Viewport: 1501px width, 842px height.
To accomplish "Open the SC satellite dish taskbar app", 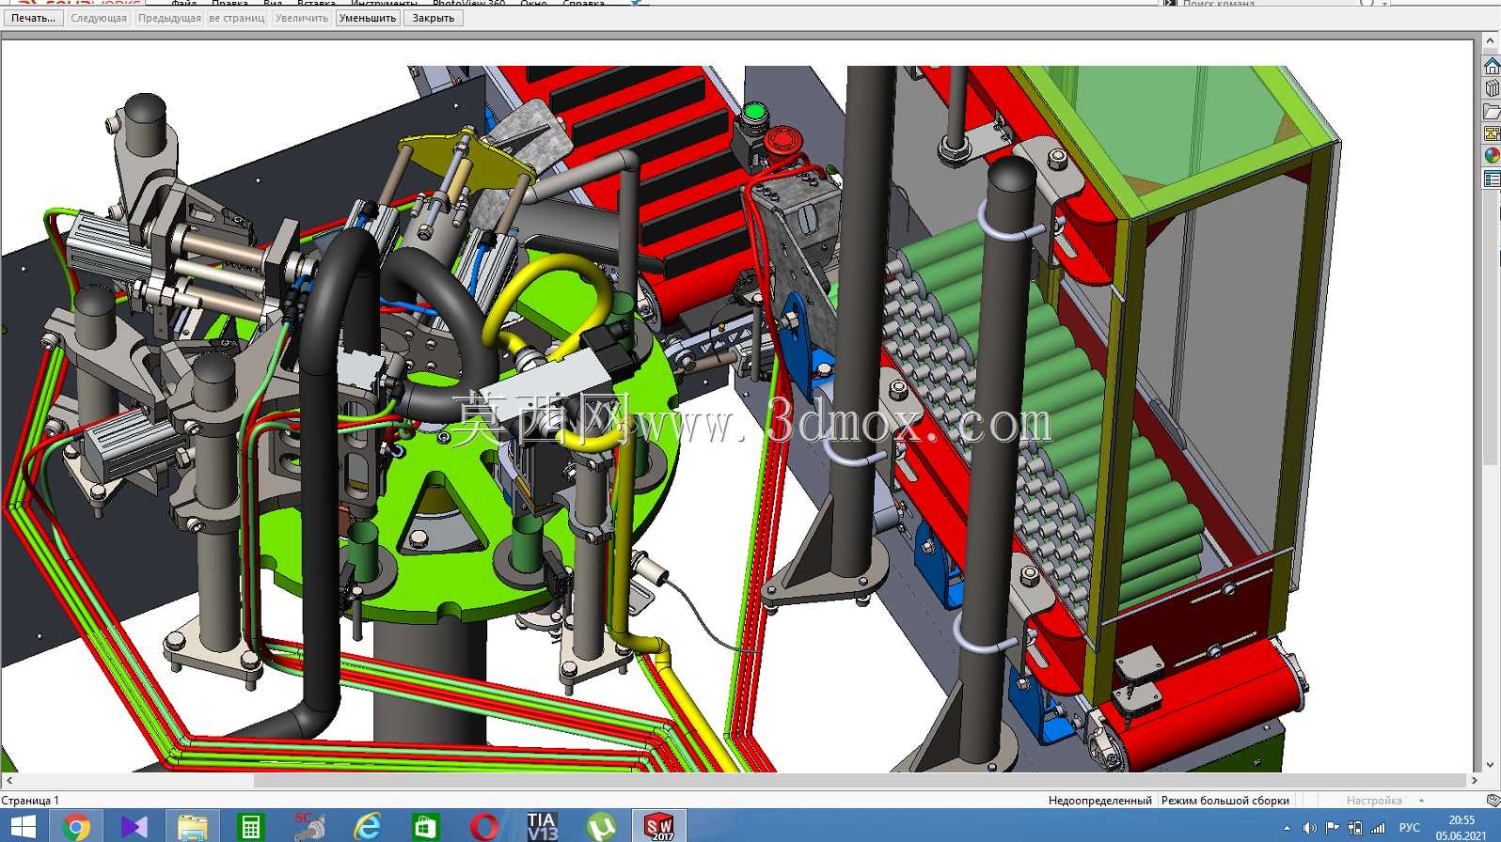I will [x=308, y=826].
